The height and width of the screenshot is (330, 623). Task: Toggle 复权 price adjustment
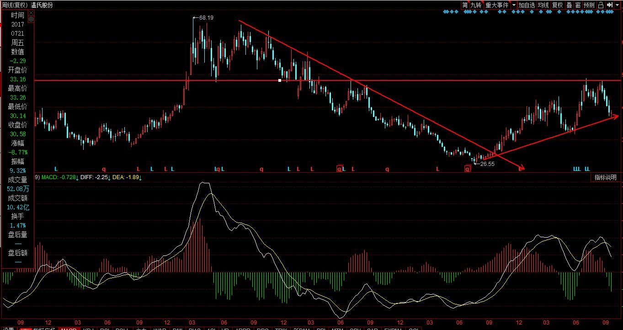(557, 5)
